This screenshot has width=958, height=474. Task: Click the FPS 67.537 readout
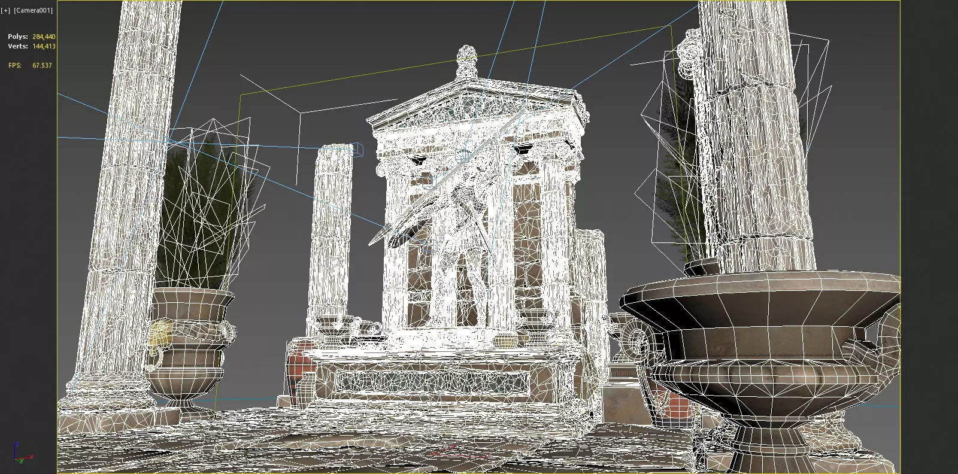coord(30,65)
